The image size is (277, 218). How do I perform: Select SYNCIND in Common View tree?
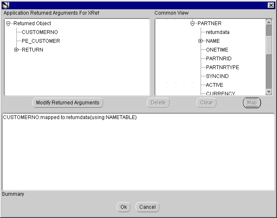pyautogui.click(x=217, y=76)
